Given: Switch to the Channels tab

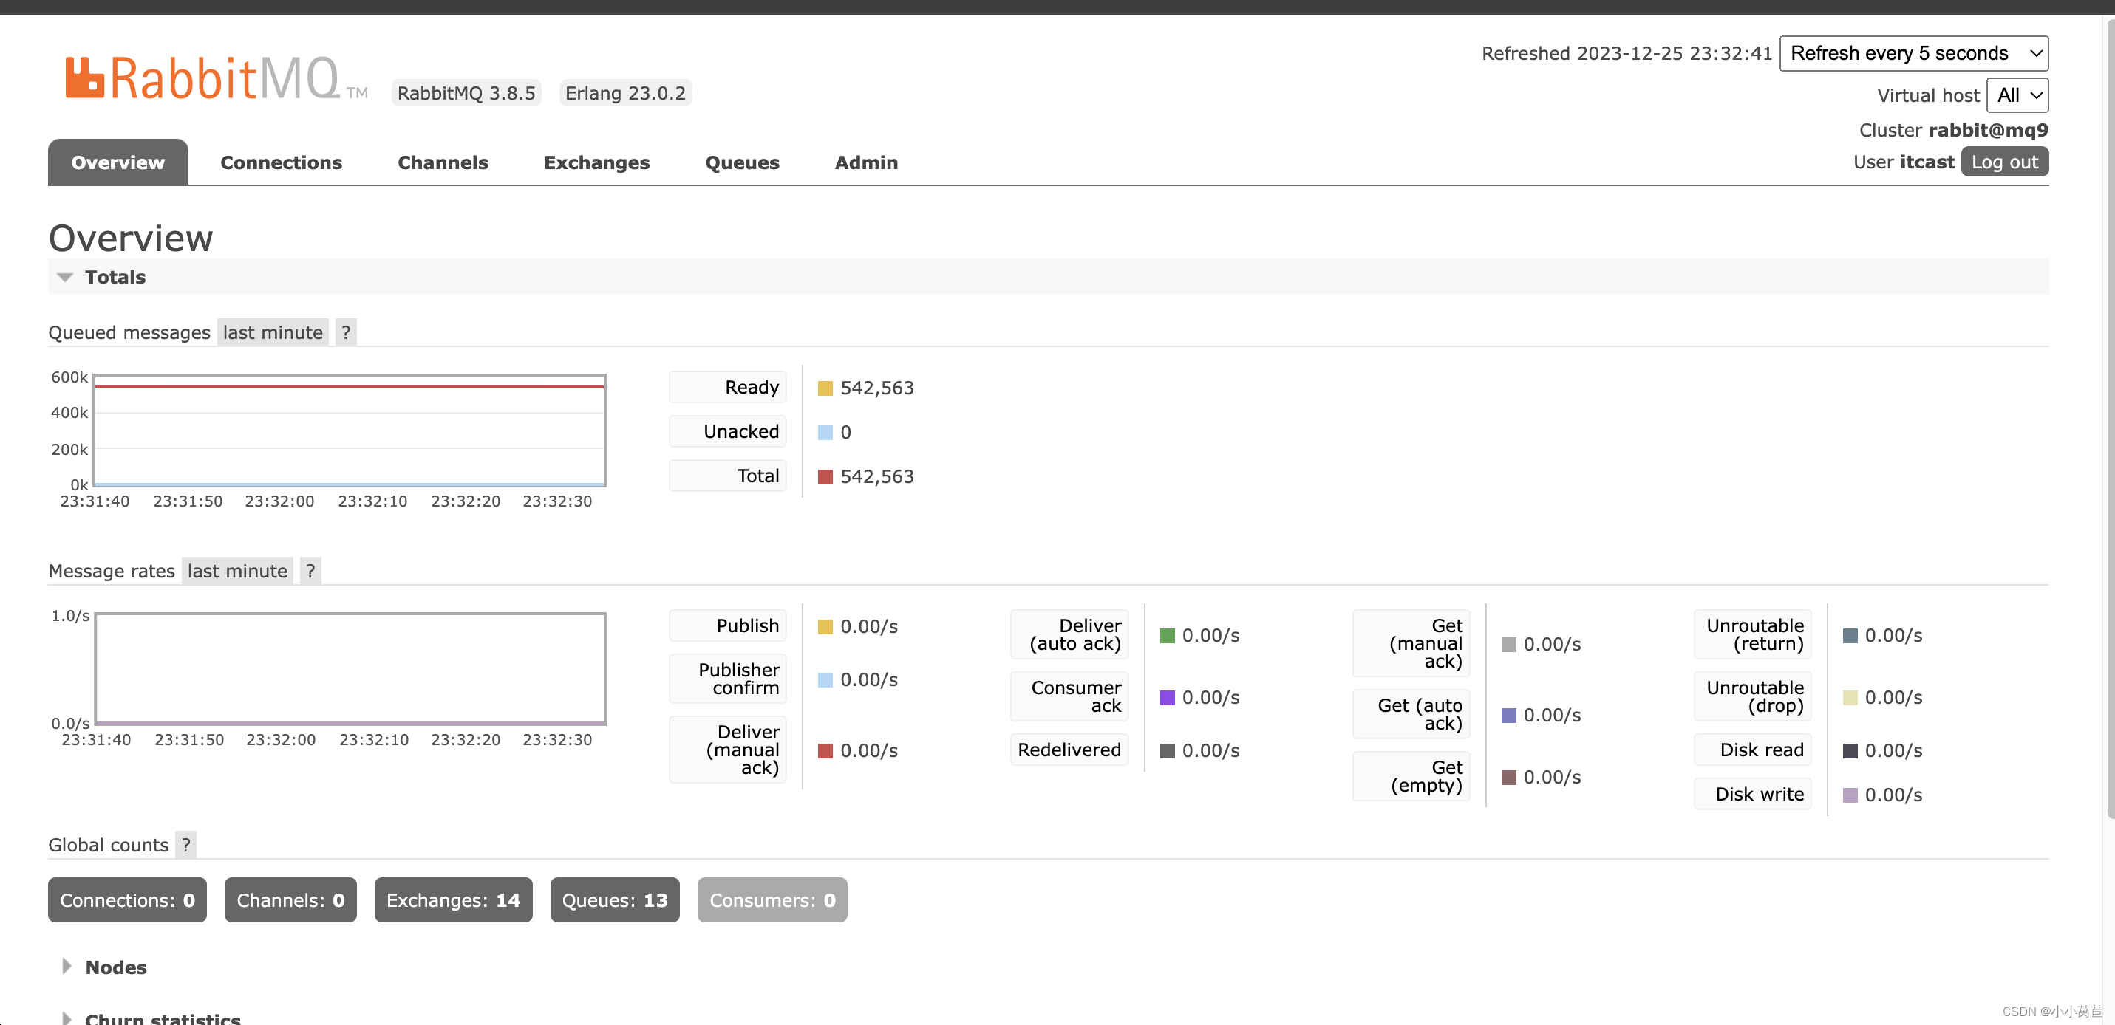Looking at the screenshot, I should coord(443,162).
